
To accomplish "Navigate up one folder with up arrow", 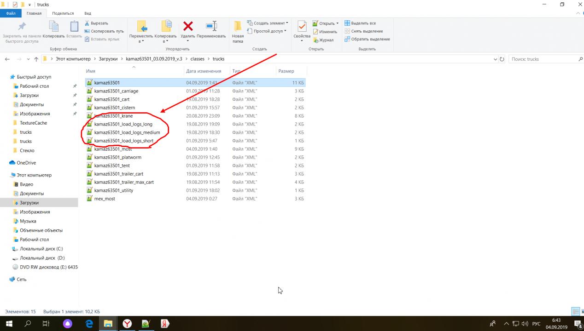I will pyautogui.click(x=36, y=59).
